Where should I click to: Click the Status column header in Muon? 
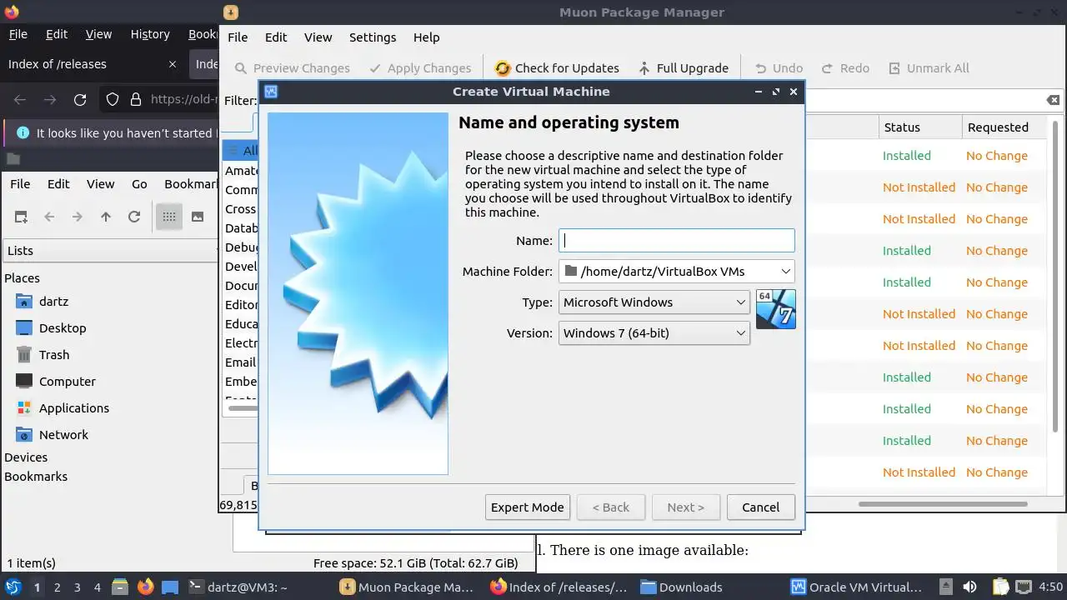pyautogui.click(x=920, y=127)
